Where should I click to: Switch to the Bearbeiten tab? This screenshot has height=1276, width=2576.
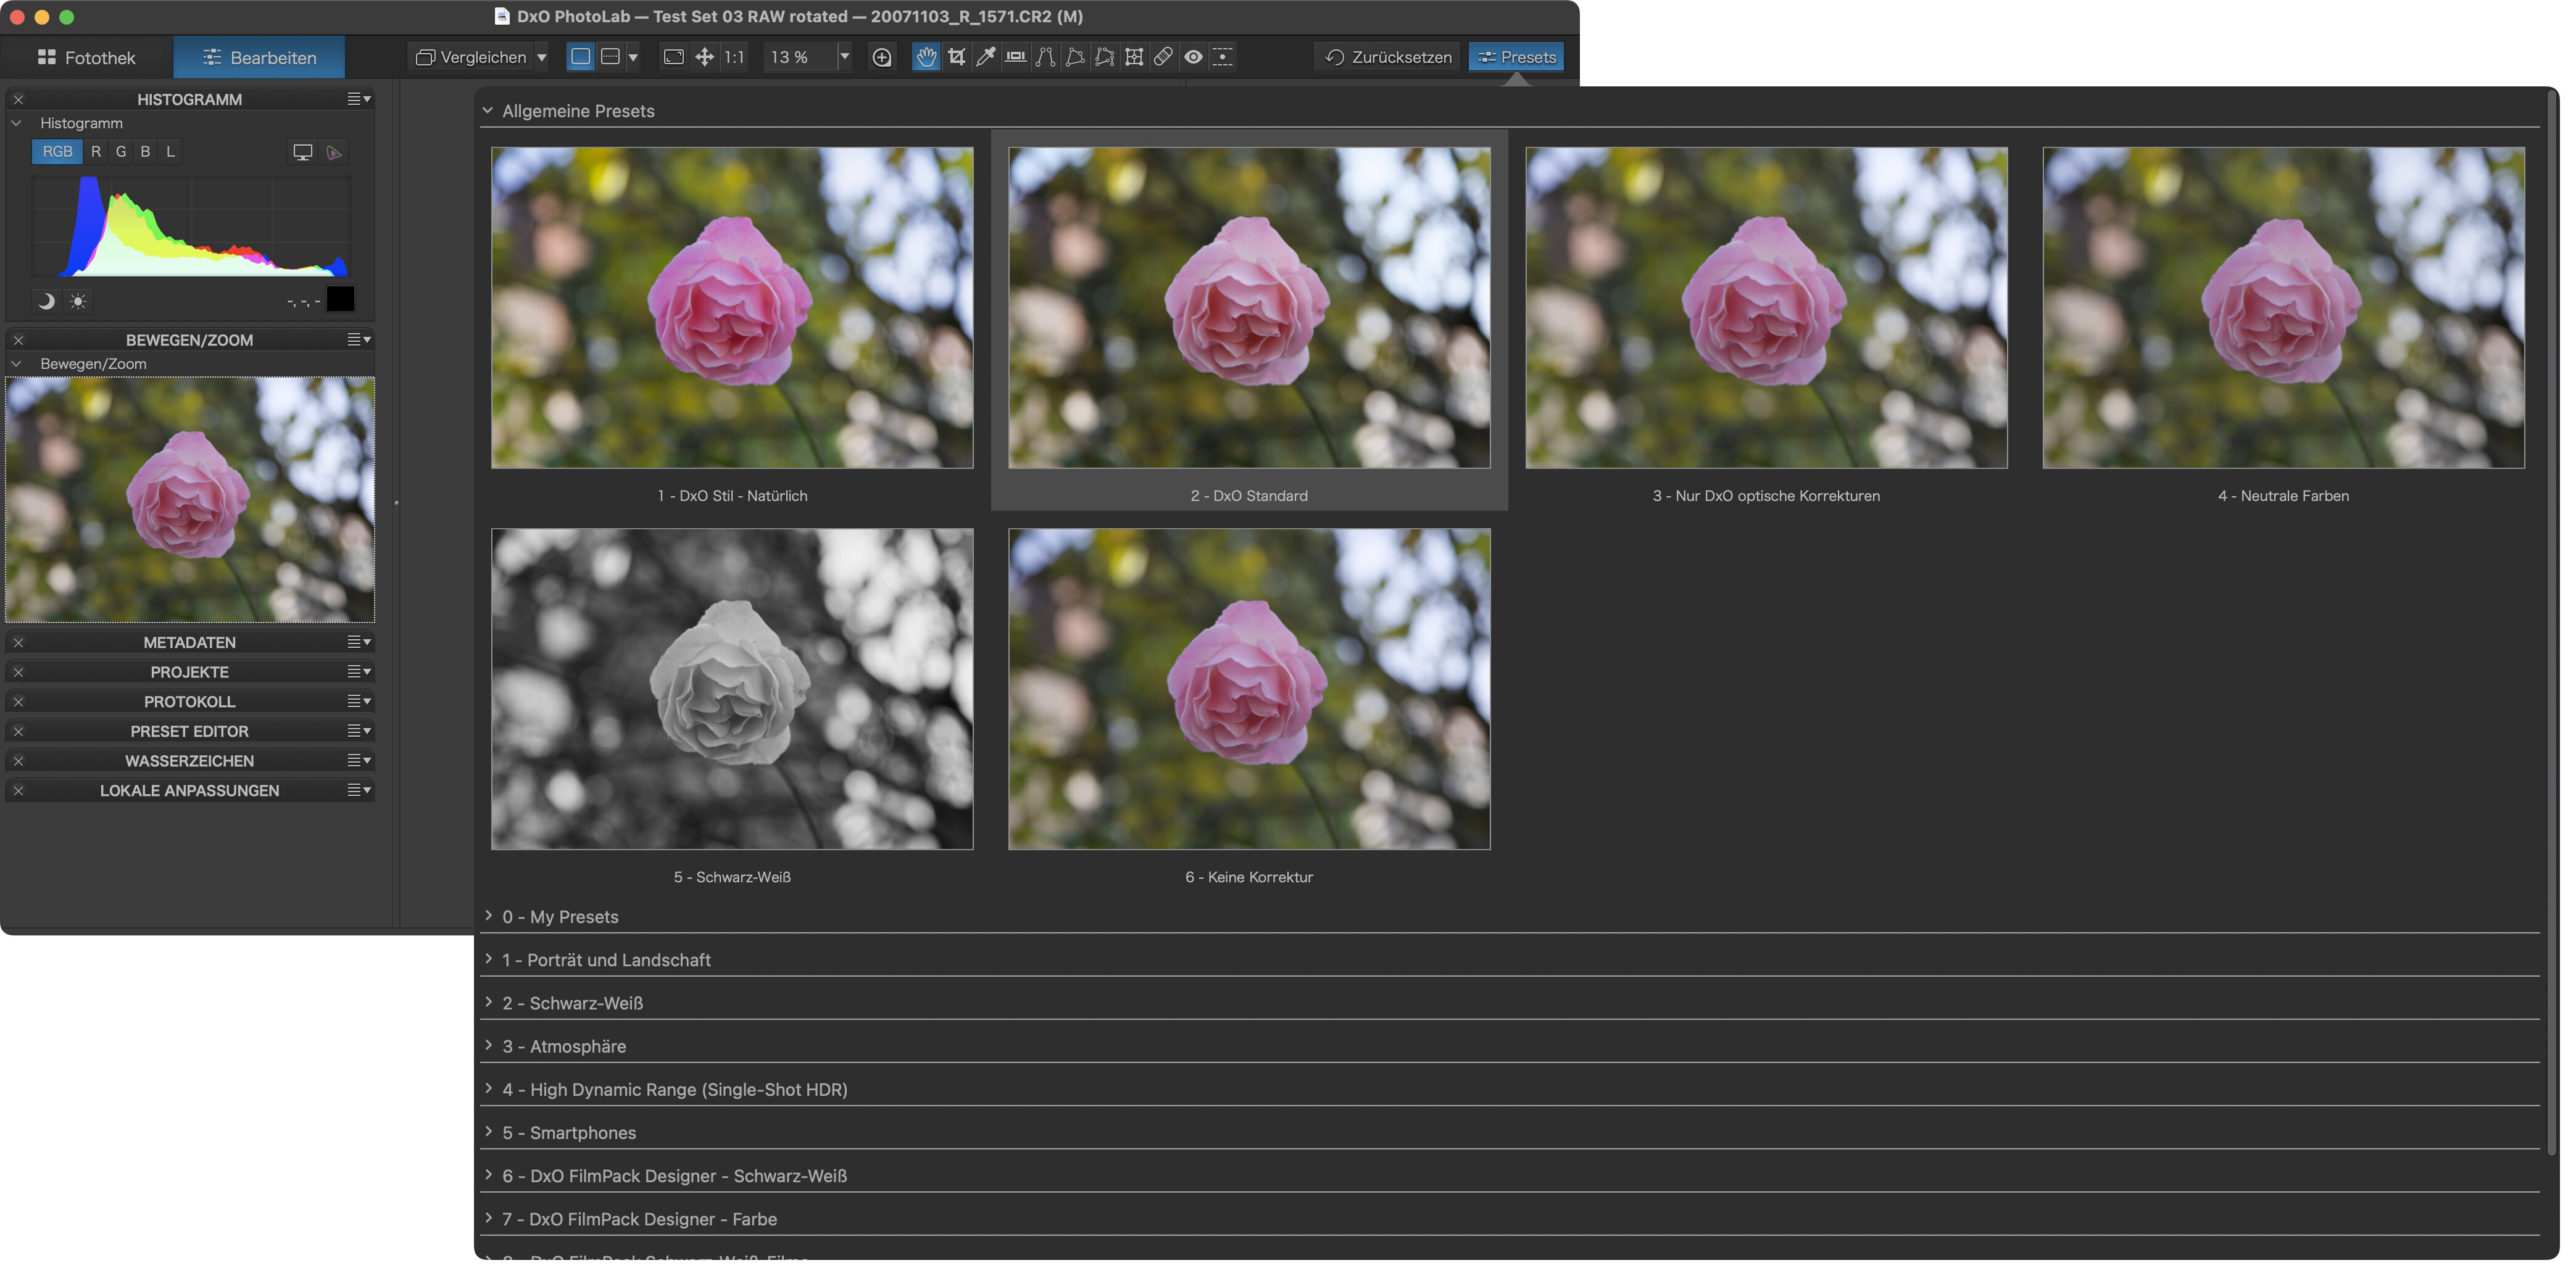259,57
